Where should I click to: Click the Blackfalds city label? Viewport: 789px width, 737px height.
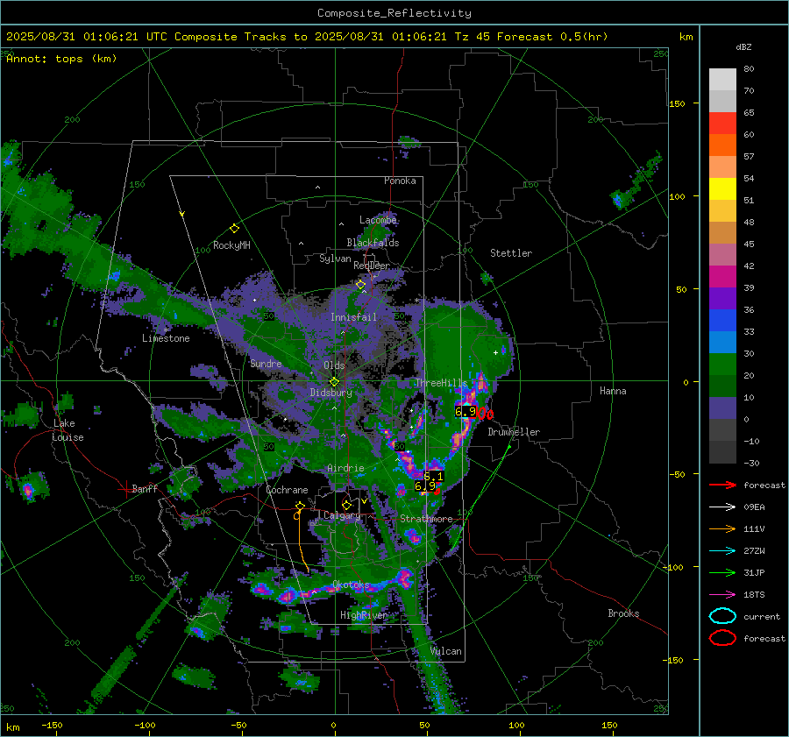(x=373, y=243)
